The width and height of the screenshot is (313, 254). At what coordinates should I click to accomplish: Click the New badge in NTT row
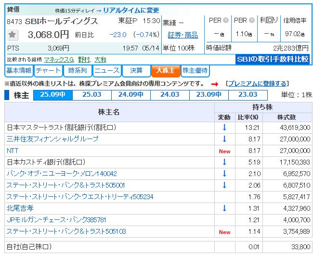[224, 152]
